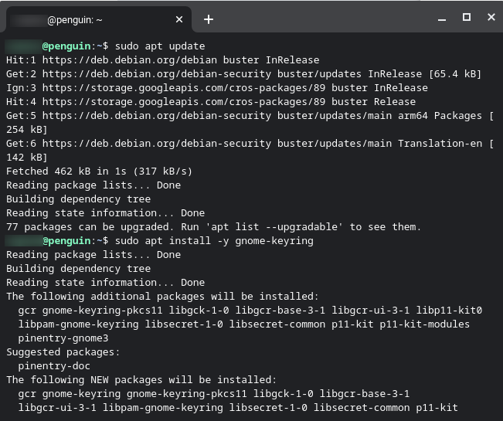This screenshot has width=503, height=421.
Task: Click 'apt list --upgradable' text
Action: (274, 227)
